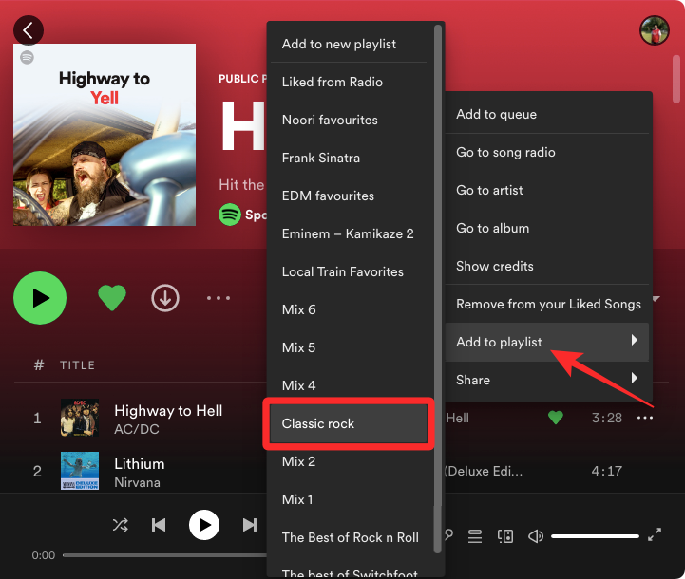Add song to Mix 2
Screen dimensions: 685x579
point(348,461)
